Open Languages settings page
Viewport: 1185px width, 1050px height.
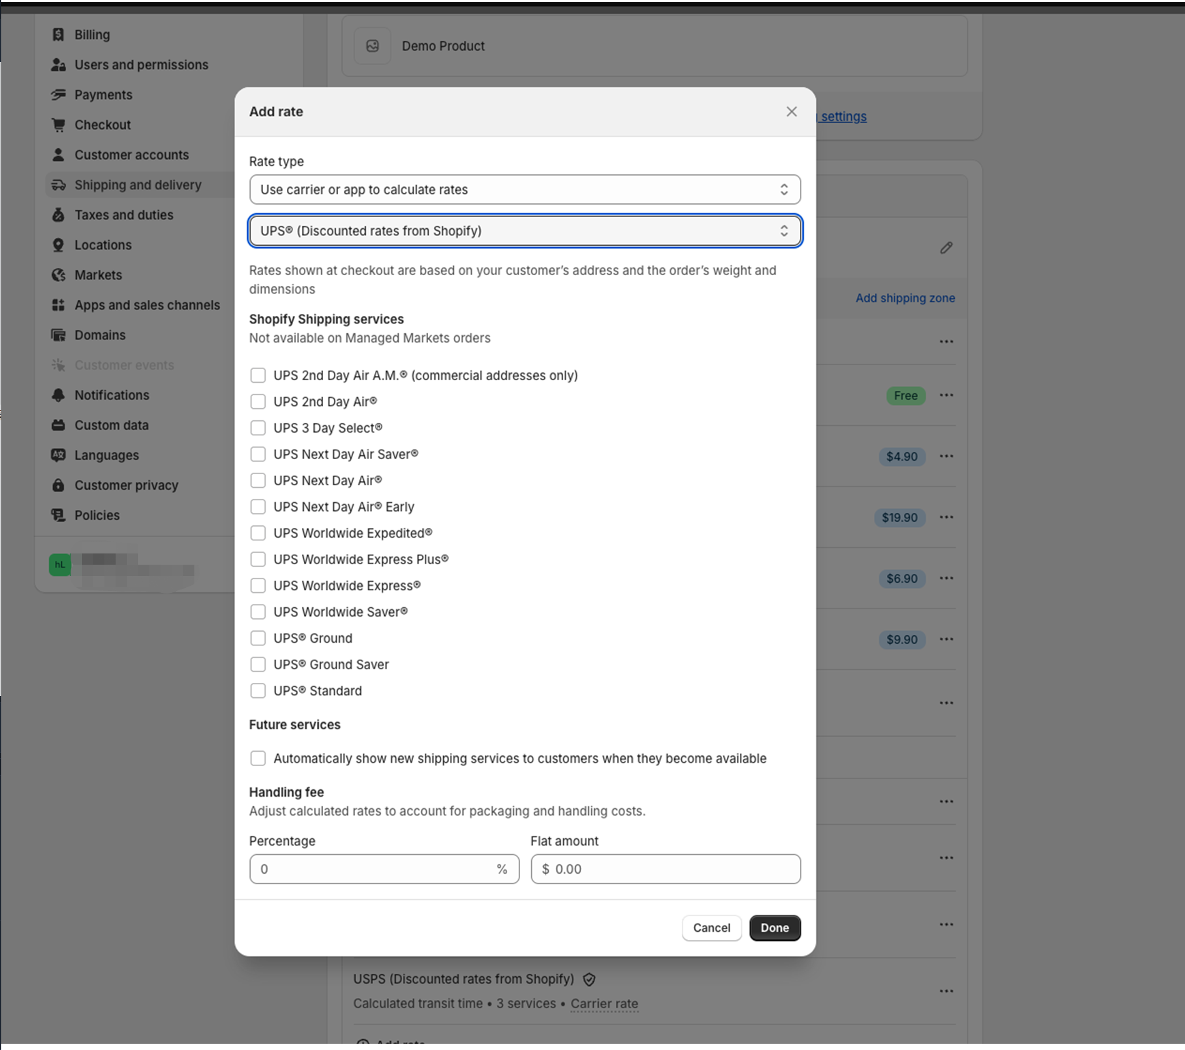[107, 455]
